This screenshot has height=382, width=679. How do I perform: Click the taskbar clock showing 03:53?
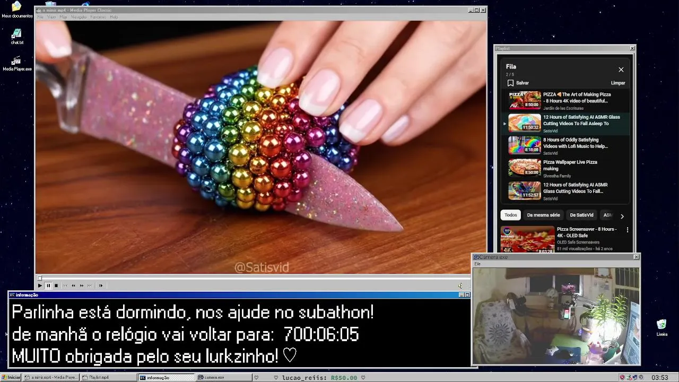click(x=659, y=377)
